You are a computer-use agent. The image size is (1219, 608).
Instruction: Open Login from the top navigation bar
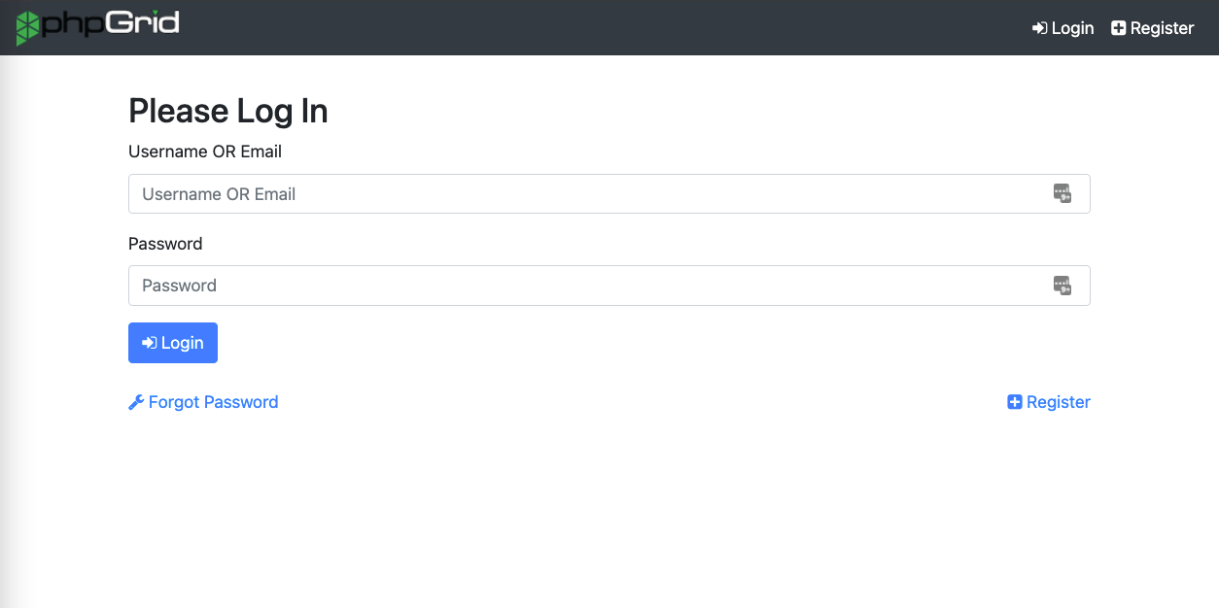[1063, 28]
